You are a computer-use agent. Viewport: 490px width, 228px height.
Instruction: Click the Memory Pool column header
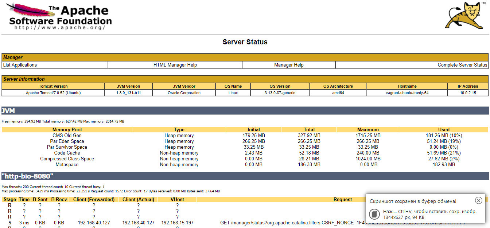67,129
